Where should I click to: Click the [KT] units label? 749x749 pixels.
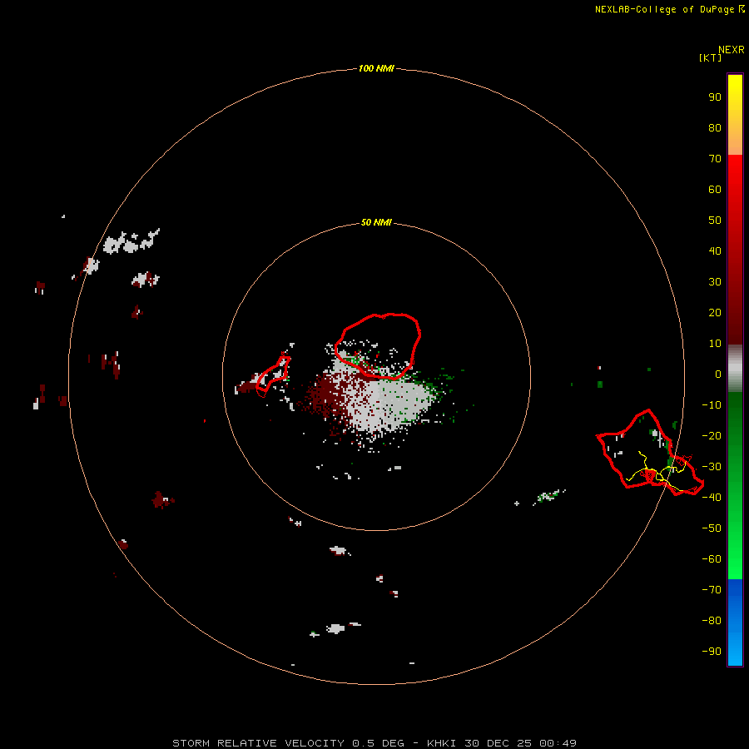tap(710, 57)
